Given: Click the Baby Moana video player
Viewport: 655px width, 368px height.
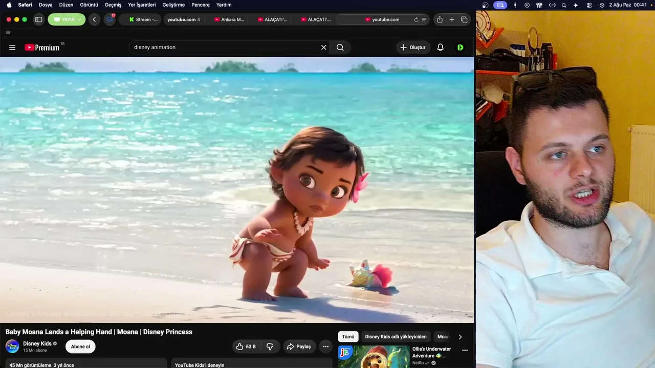Looking at the screenshot, I should coord(237,190).
